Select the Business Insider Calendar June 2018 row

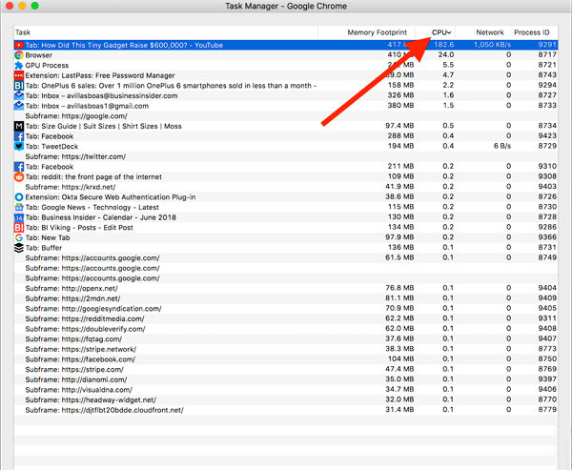pyautogui.click(x=286, y=217)
